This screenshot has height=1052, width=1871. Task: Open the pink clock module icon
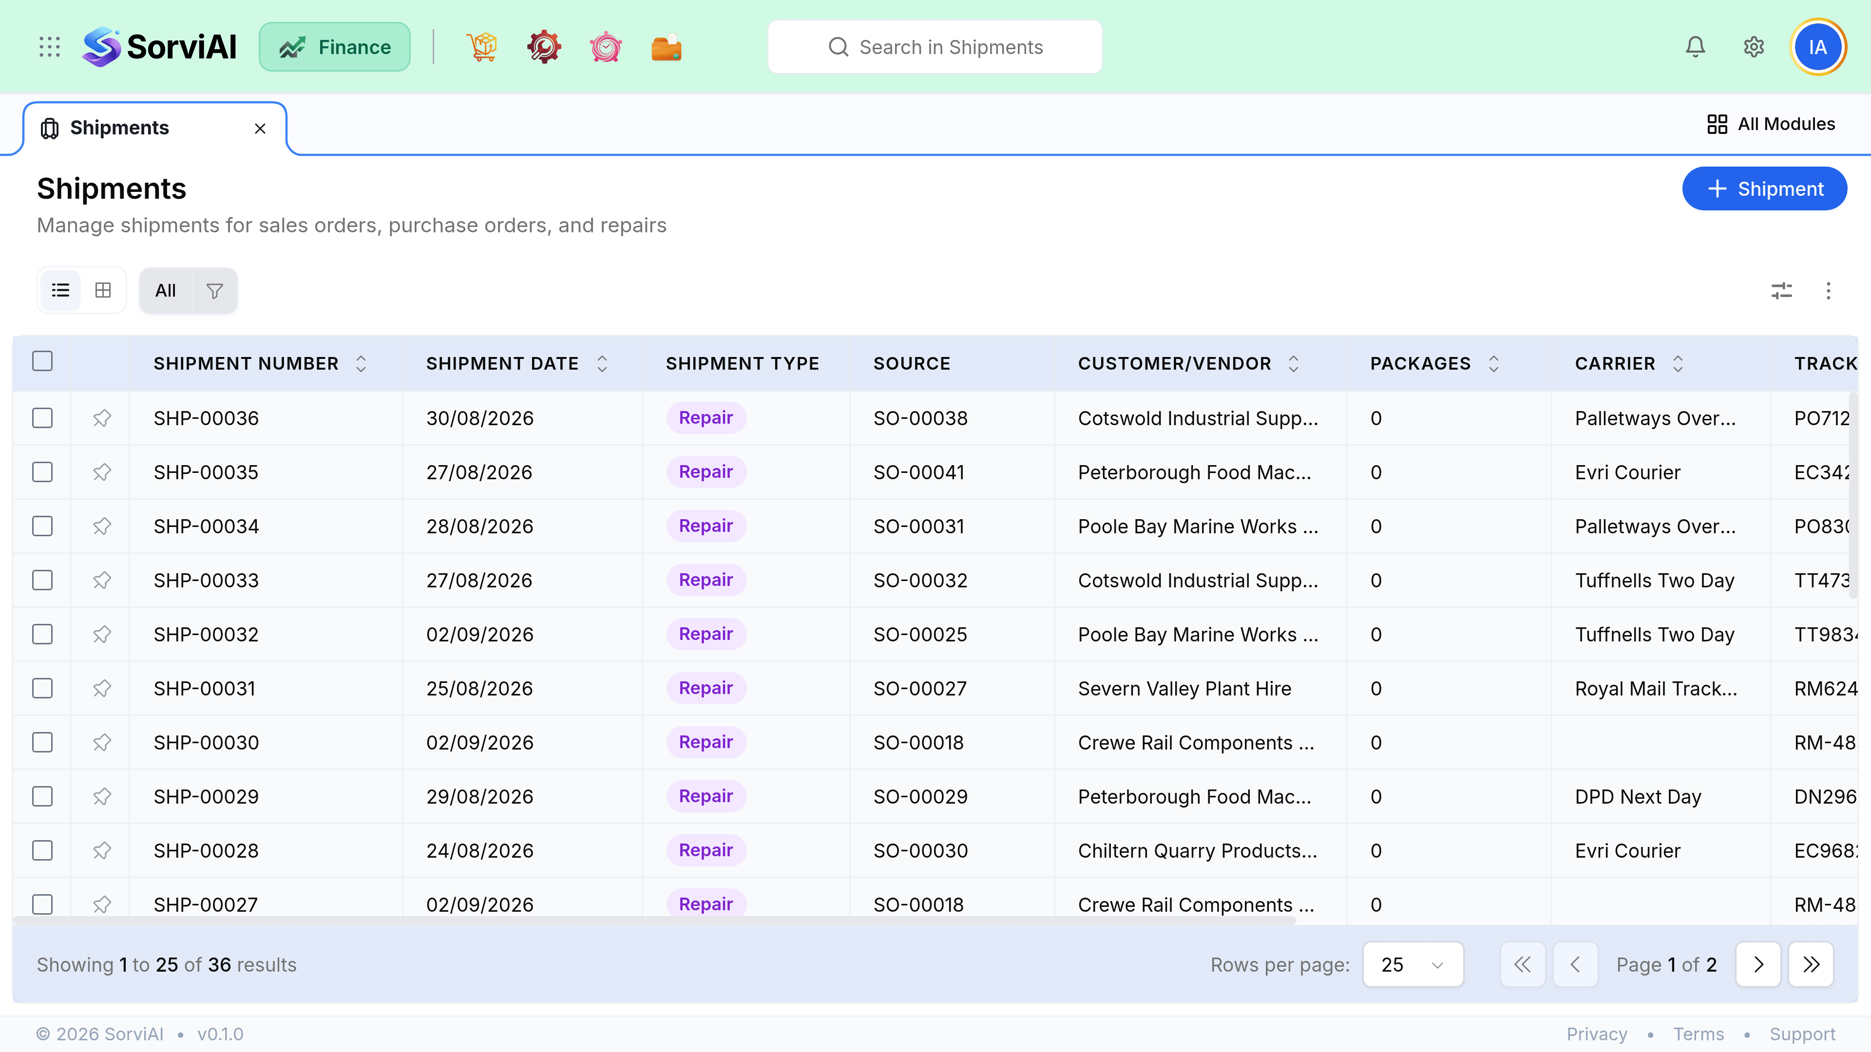coord(606,47)
